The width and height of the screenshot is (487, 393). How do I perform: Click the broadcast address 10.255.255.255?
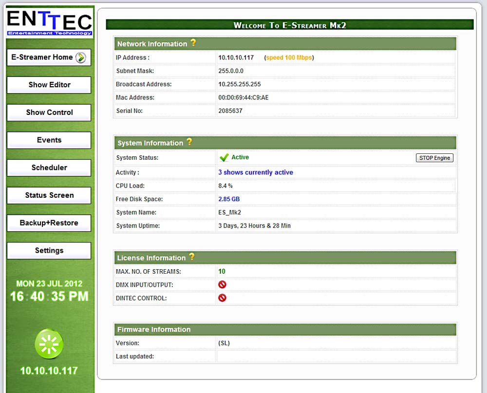(x=240, y=84)
